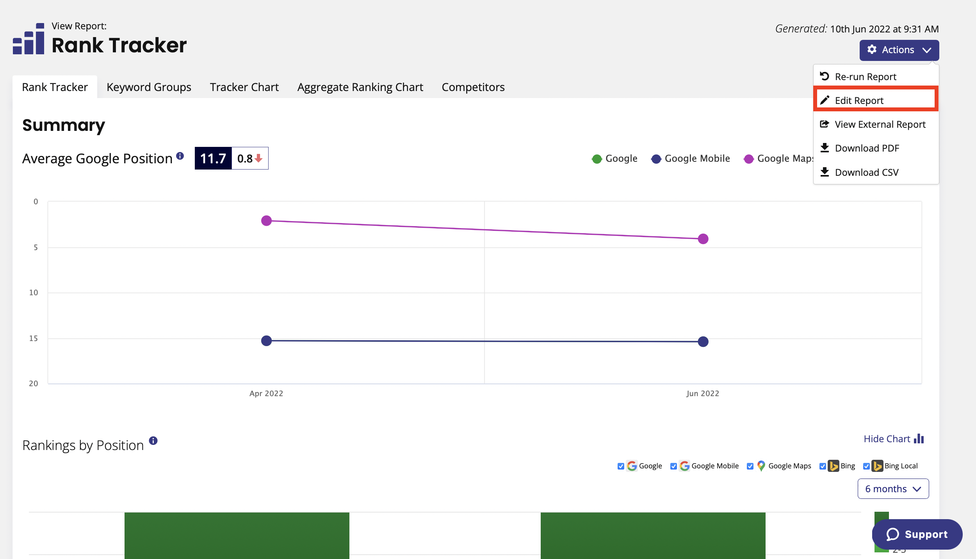
Task: Click the pencil icon beside Edit Report
Action: tap(825, 100)
